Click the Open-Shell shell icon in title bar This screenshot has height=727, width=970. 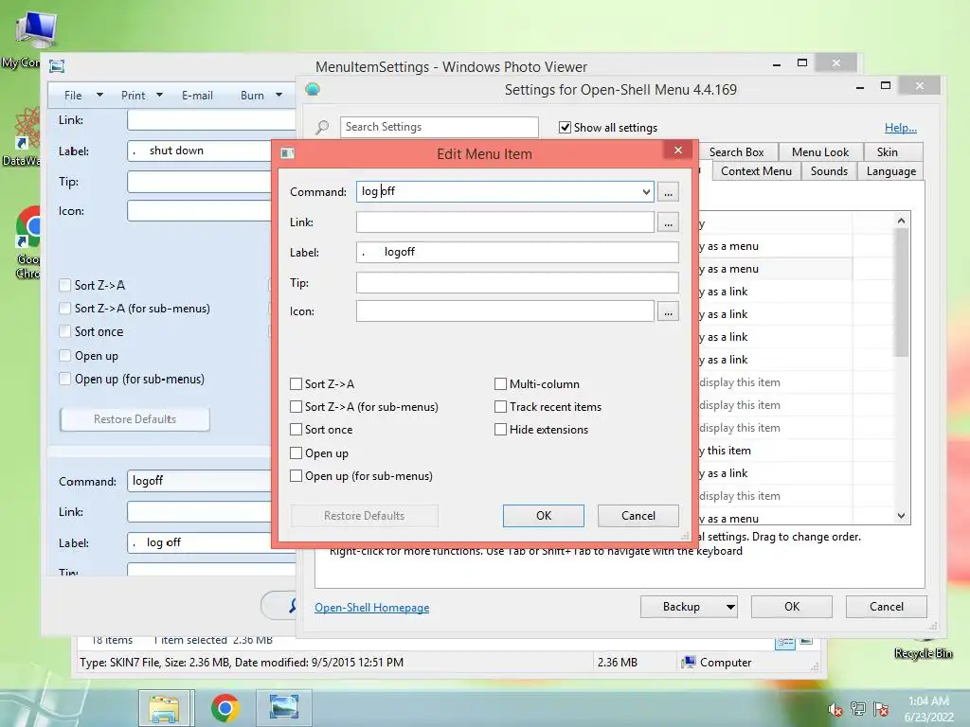click(x=313, y=89)
